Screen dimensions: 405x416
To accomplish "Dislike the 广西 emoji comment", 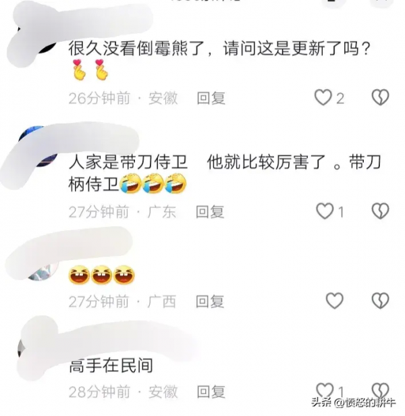I will pos(380,301).
